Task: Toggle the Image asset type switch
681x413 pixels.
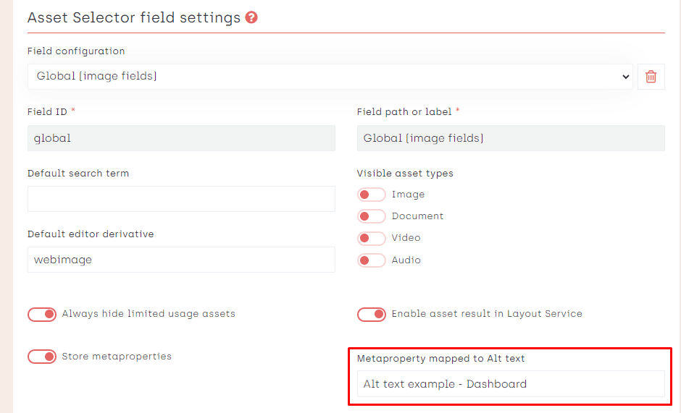Action: [x=371, y=195]
